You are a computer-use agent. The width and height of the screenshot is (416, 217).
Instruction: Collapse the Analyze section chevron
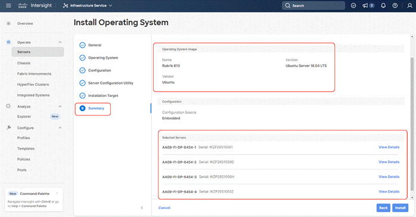60,106
